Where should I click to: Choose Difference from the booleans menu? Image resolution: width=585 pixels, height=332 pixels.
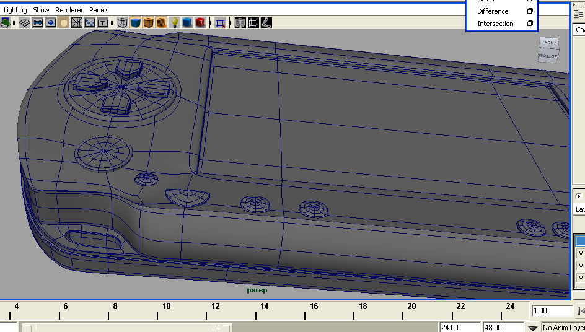point(493,11)
